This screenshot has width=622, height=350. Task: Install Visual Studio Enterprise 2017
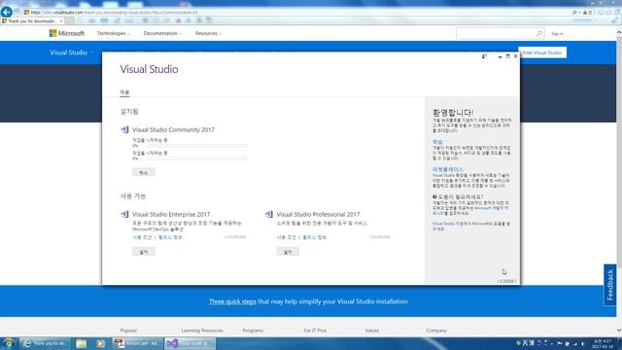click(x=144, y=252)
